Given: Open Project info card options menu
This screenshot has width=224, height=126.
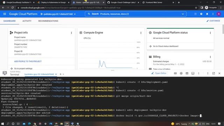Looking at the screenshot, I should (x=71, y=33).
